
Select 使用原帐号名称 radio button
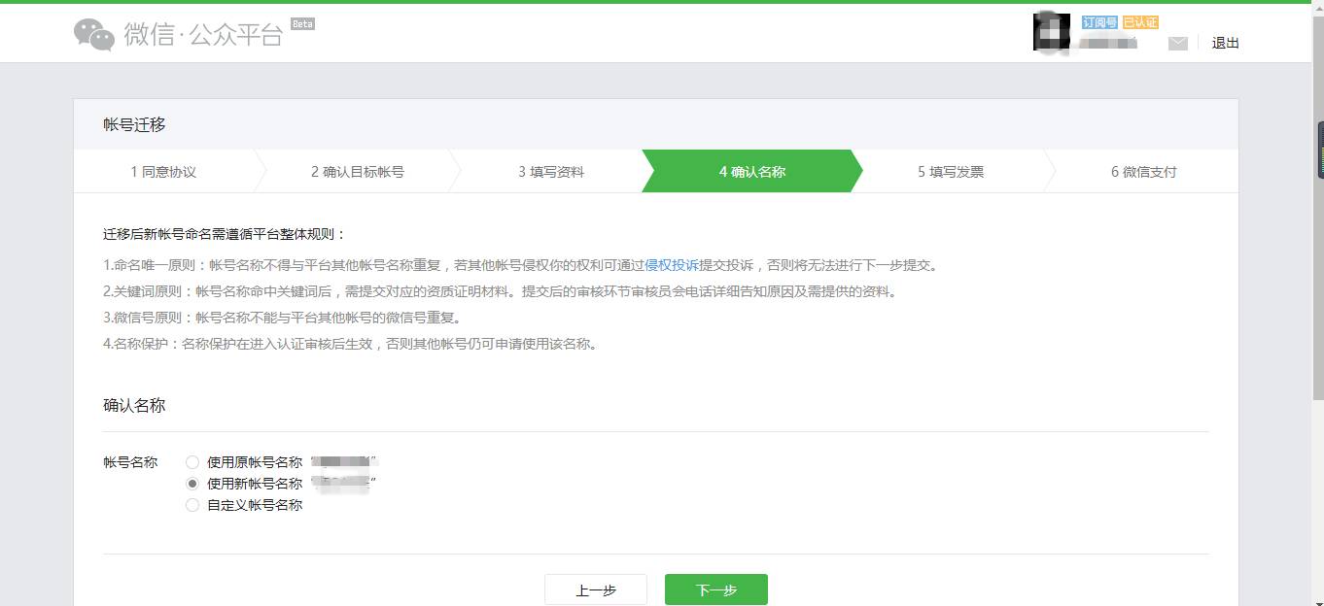coord(192,462)
